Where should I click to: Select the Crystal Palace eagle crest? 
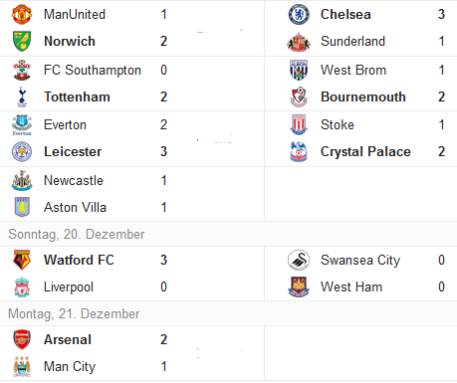click(299, 152)
